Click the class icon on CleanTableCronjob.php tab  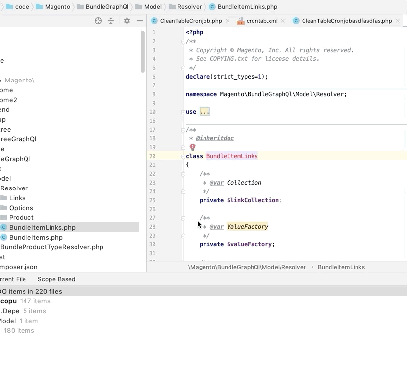[154, 21]
